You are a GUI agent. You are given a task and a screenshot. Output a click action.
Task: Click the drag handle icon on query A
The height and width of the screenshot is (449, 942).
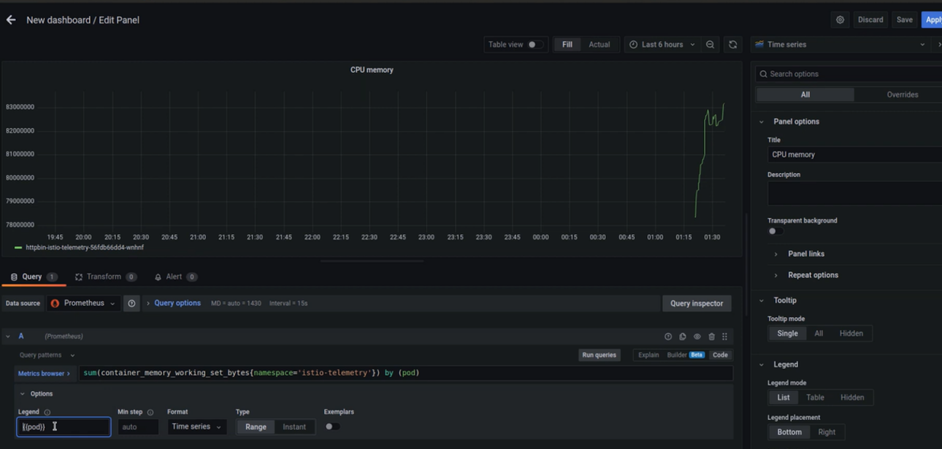(725, 336)
